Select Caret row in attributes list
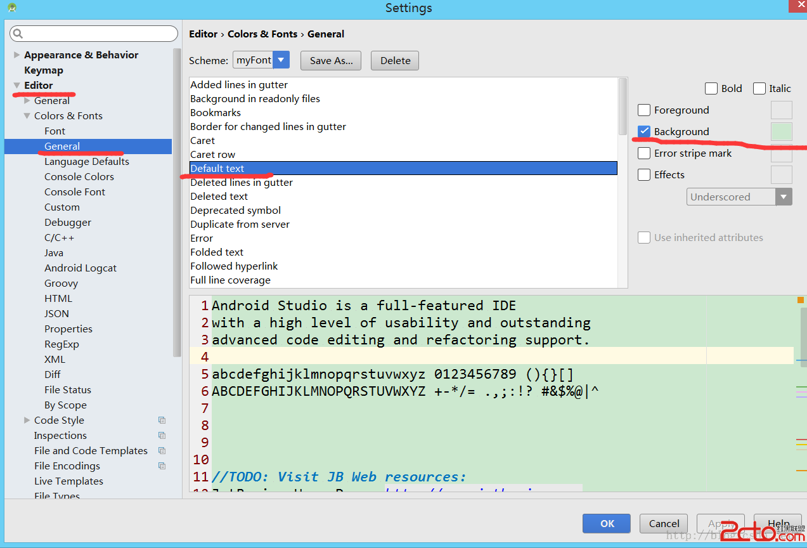 click(213, 155)
